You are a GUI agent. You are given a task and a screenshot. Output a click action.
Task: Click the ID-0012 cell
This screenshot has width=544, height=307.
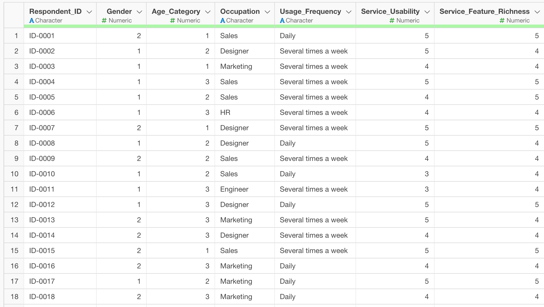42,204
